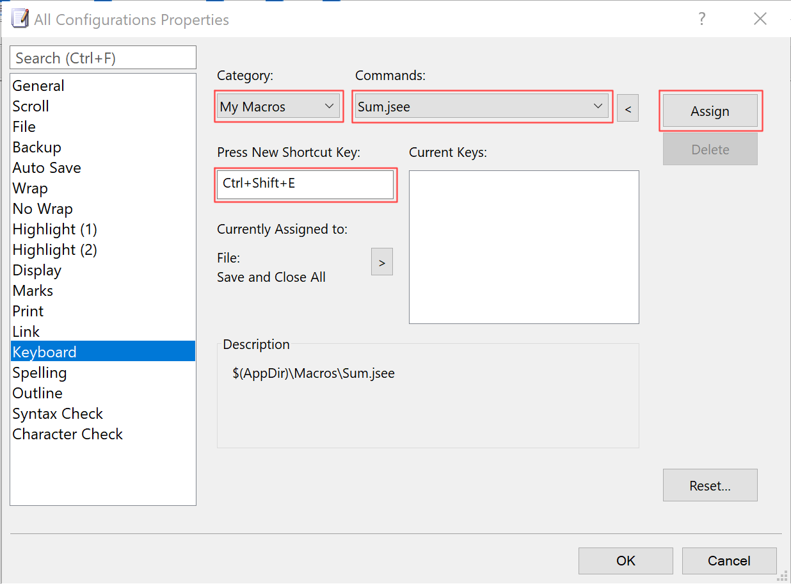Open Syntax Check settings
The width and height of the screenshot is (791, 584).
click(x=103, y=414)
